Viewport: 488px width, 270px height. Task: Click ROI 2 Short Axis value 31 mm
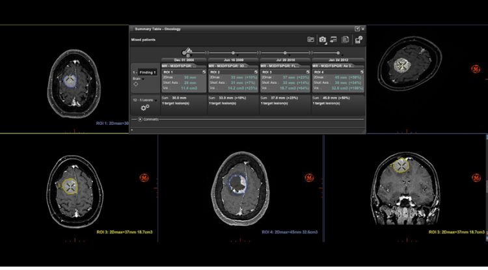click(237, 83)
